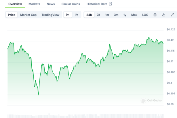
Task: Click the volume bar strip below chart
Action: pyautogui.click(x=86, y=116)
